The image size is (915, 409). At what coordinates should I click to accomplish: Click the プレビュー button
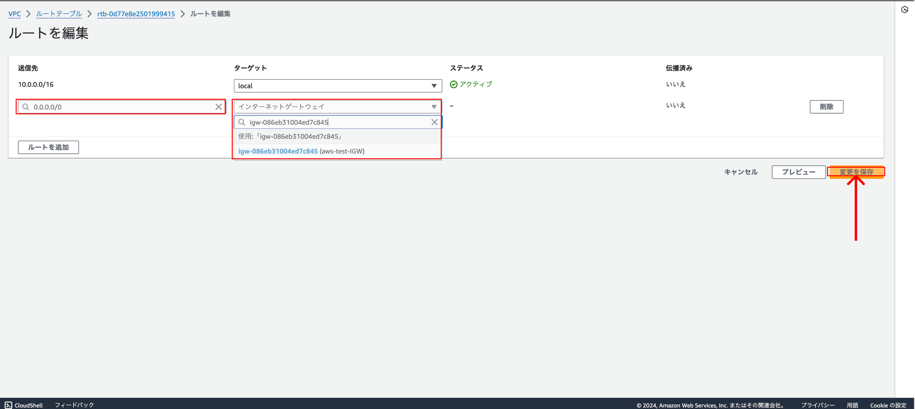798,172
